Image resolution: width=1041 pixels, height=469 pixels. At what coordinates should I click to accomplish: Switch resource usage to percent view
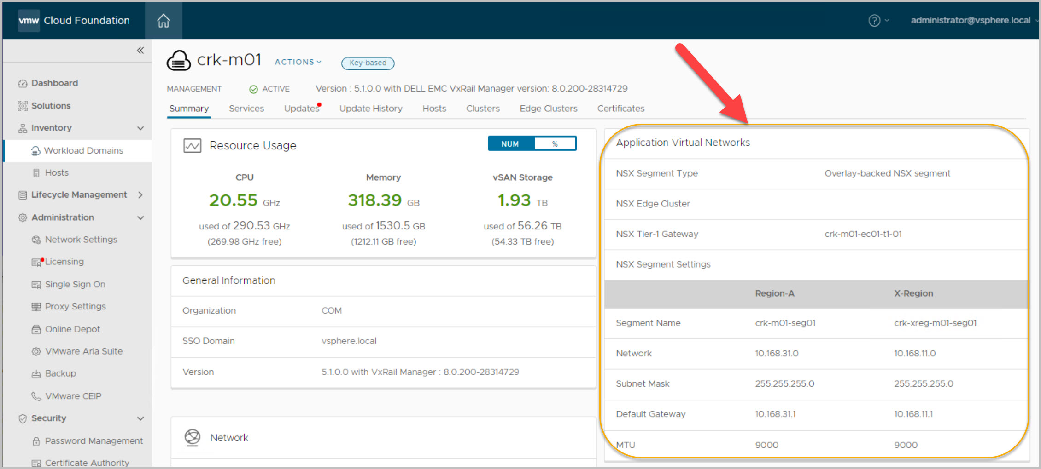[x=555, y=144]
